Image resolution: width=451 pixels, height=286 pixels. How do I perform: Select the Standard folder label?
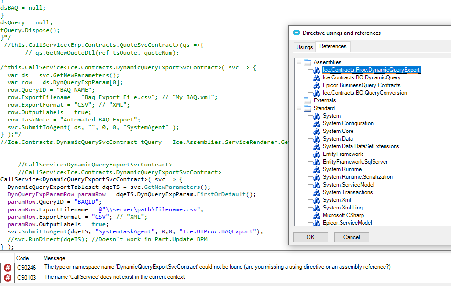pyautogui.click(x=324, y=108)
